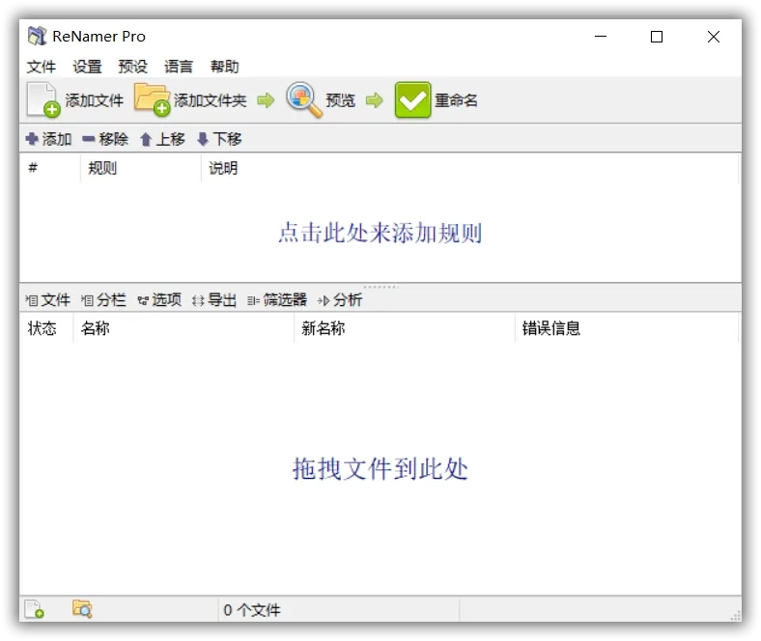The image size is (761, 641).
Task: Sort by the 名称 column header
Action: click(183, 328)
